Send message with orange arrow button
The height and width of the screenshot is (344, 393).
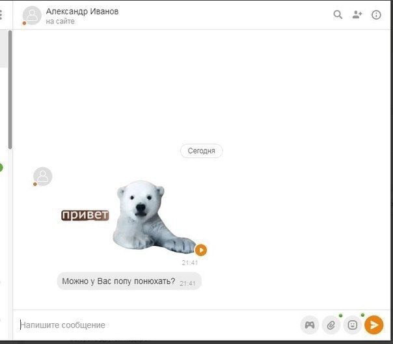(374, 325)
